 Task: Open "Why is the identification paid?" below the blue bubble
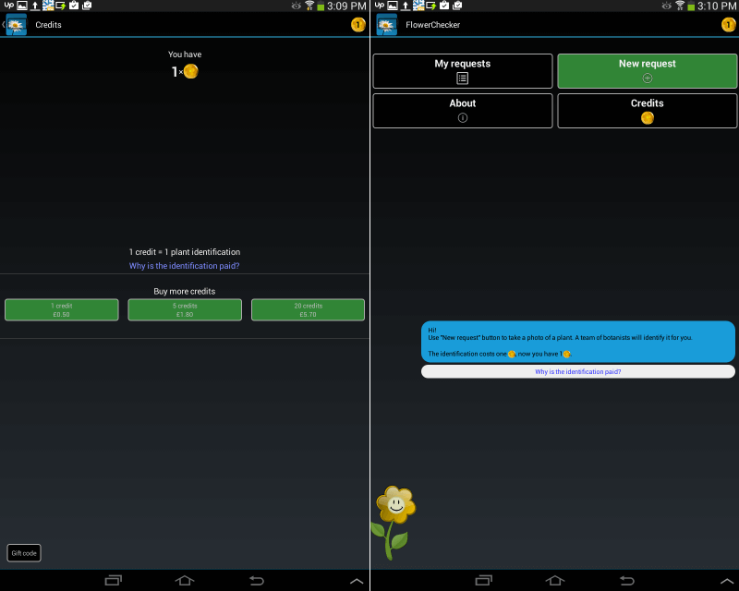[x=578, y=372]
